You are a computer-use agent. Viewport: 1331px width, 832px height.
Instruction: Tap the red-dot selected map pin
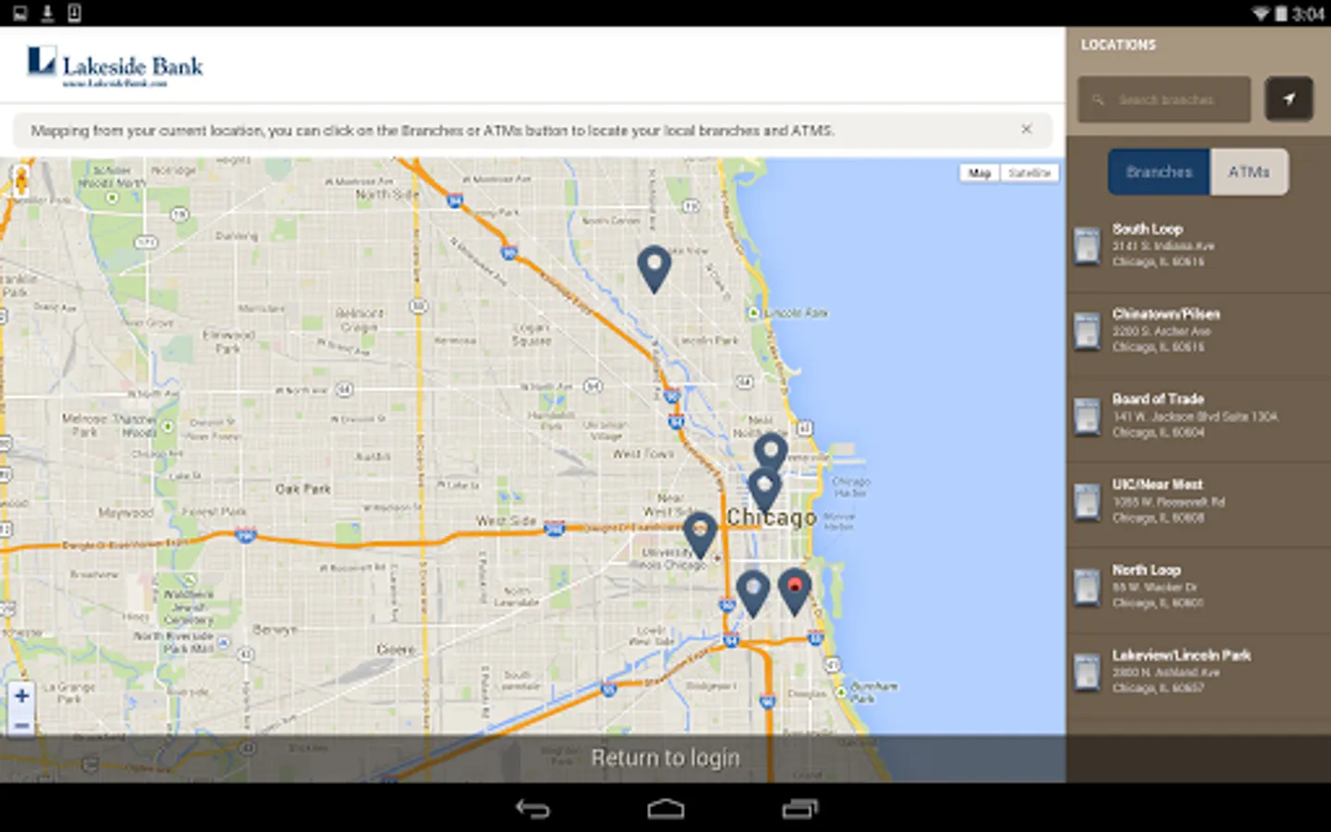(x=795, y=592)
